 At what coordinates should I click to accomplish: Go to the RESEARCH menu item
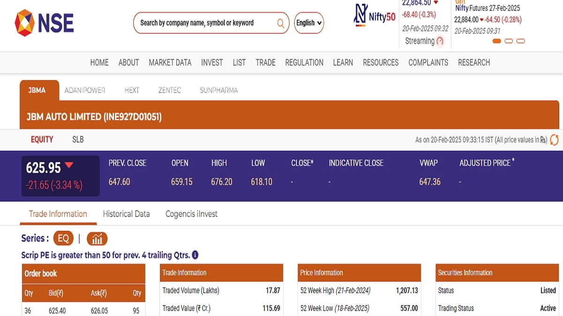click(474, 62)
